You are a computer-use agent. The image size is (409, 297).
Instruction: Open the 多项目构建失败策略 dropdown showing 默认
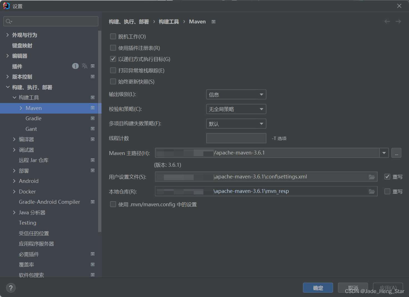point(236,124)
